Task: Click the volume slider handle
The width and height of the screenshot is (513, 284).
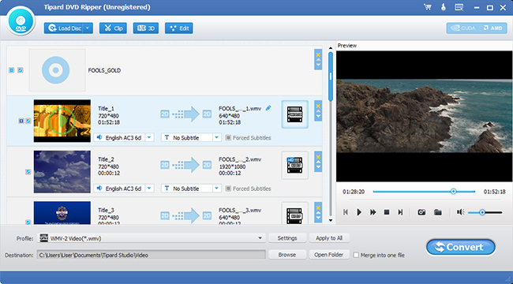Action: click(x=482, y=212)
